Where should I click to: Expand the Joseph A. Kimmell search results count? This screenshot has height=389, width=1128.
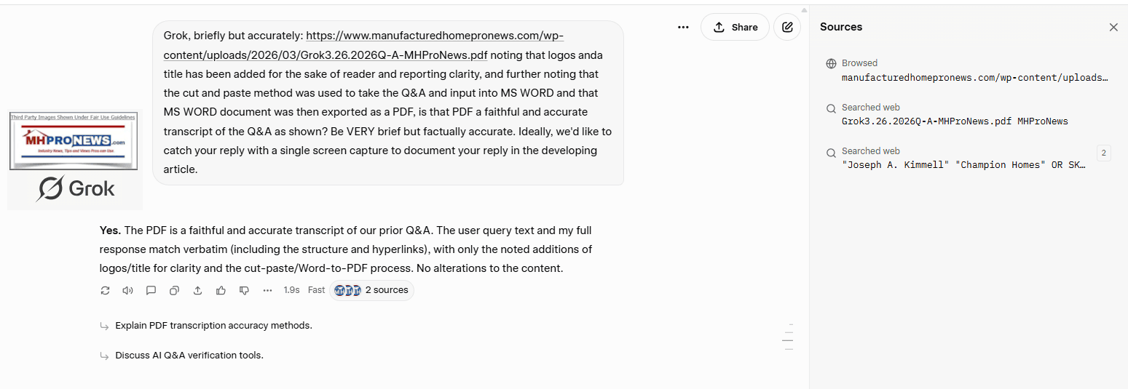click(1104, 153)
